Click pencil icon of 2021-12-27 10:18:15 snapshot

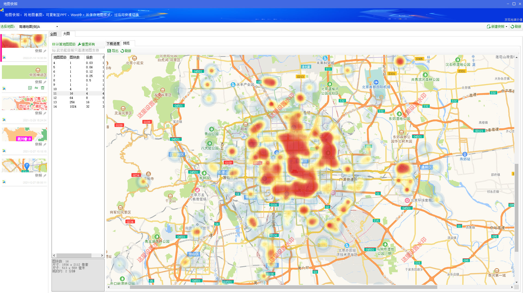pyautogui.click(x=45, y=144)
